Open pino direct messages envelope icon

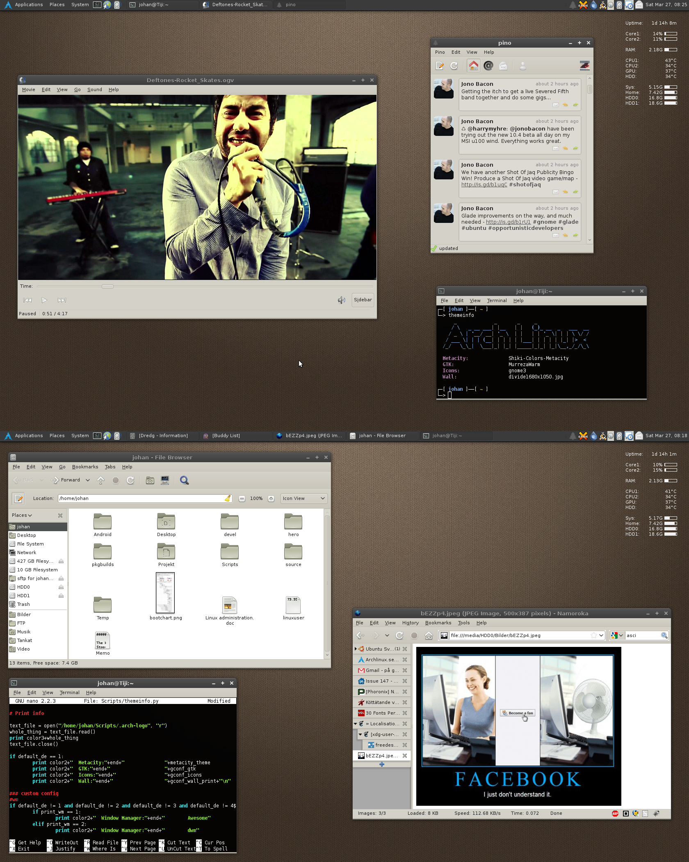coord(503,66)
